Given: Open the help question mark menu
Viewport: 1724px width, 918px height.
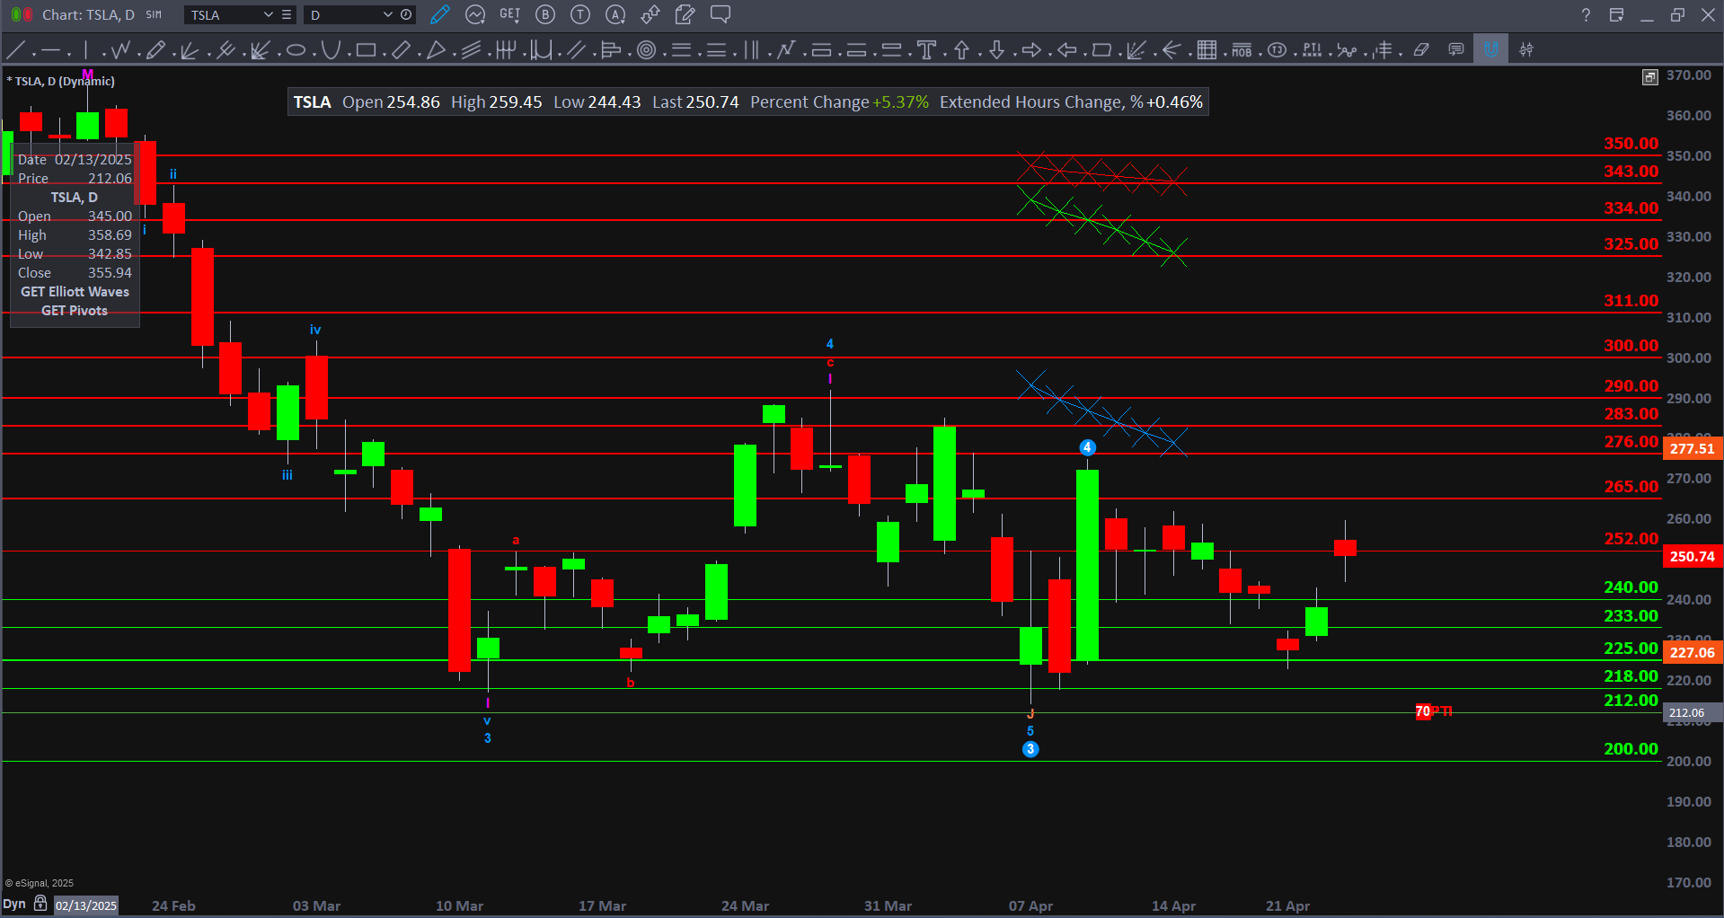Looking at the screenshot, I should 1586,15.
